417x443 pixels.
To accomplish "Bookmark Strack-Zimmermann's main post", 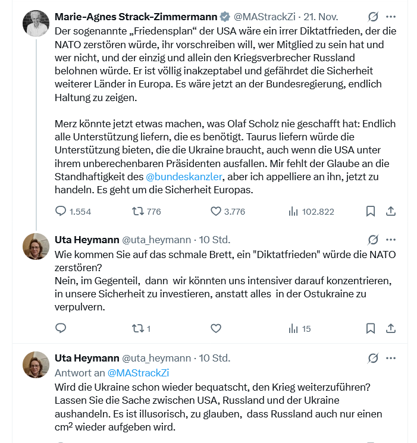I will coord(370,211).
